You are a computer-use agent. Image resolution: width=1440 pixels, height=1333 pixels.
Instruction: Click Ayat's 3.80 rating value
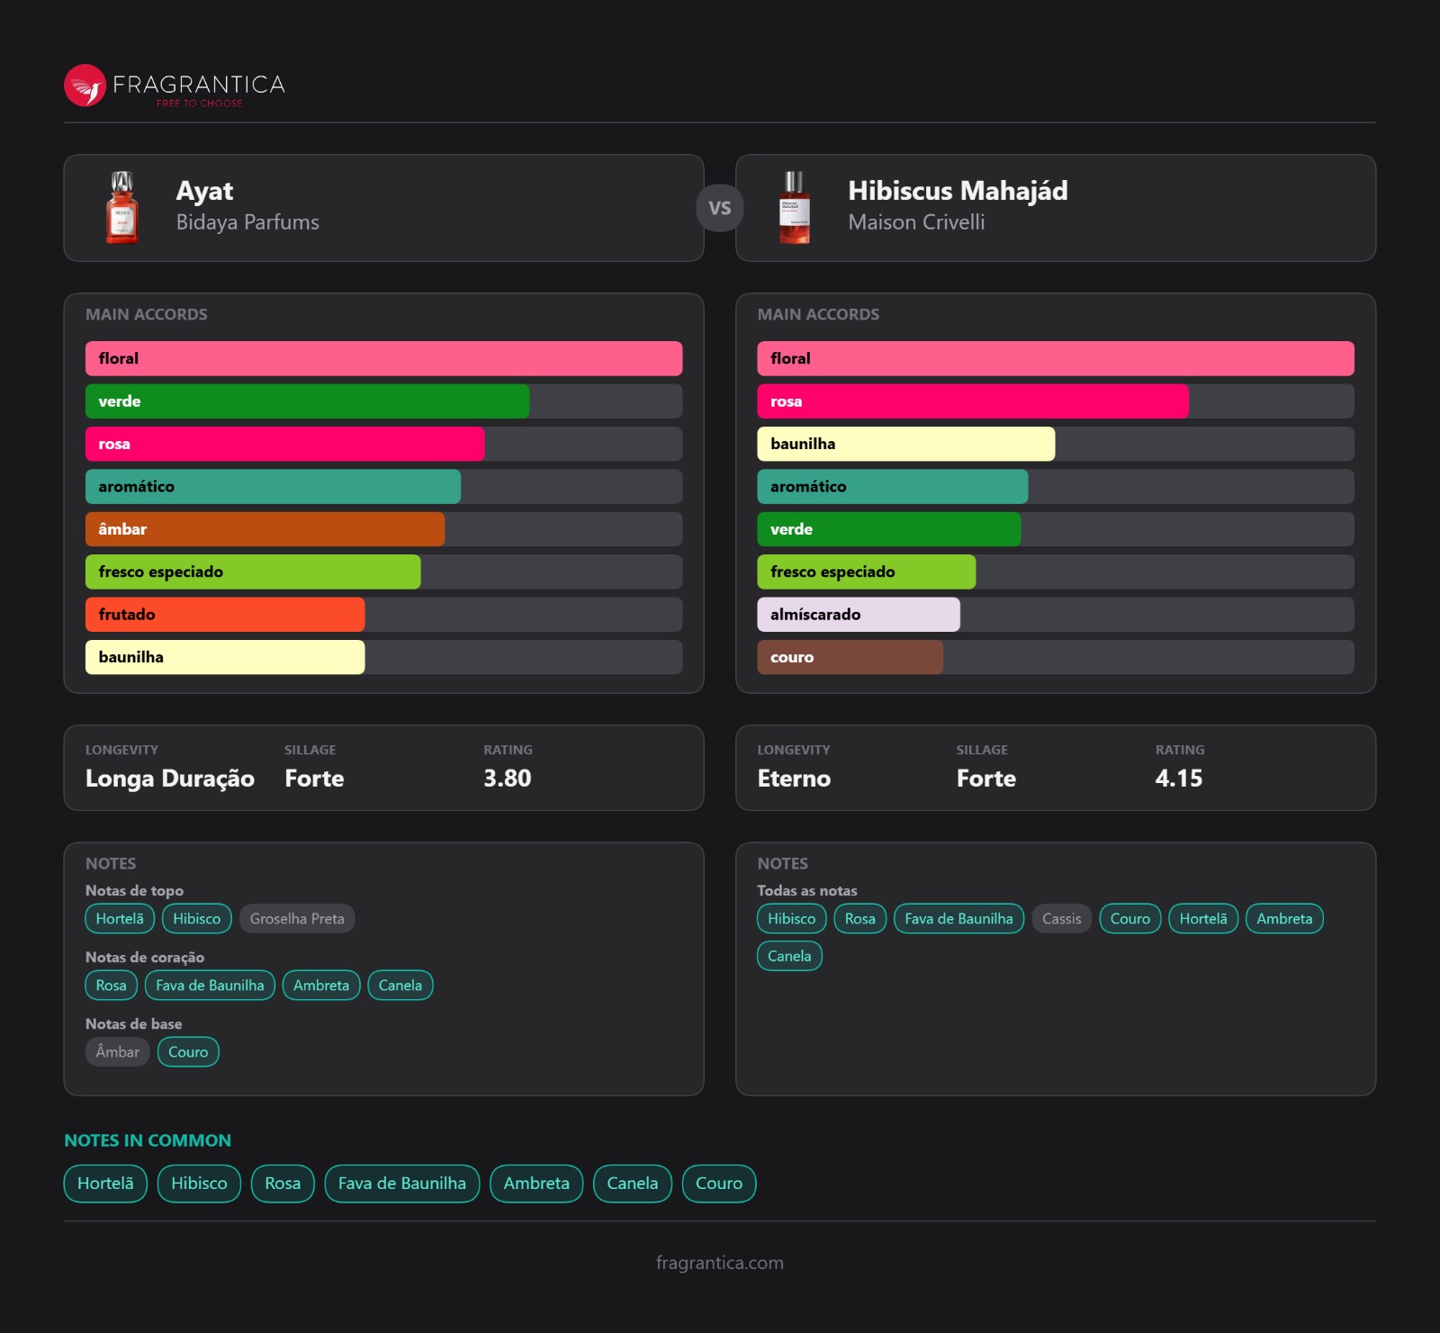click(x=507, y=779)
